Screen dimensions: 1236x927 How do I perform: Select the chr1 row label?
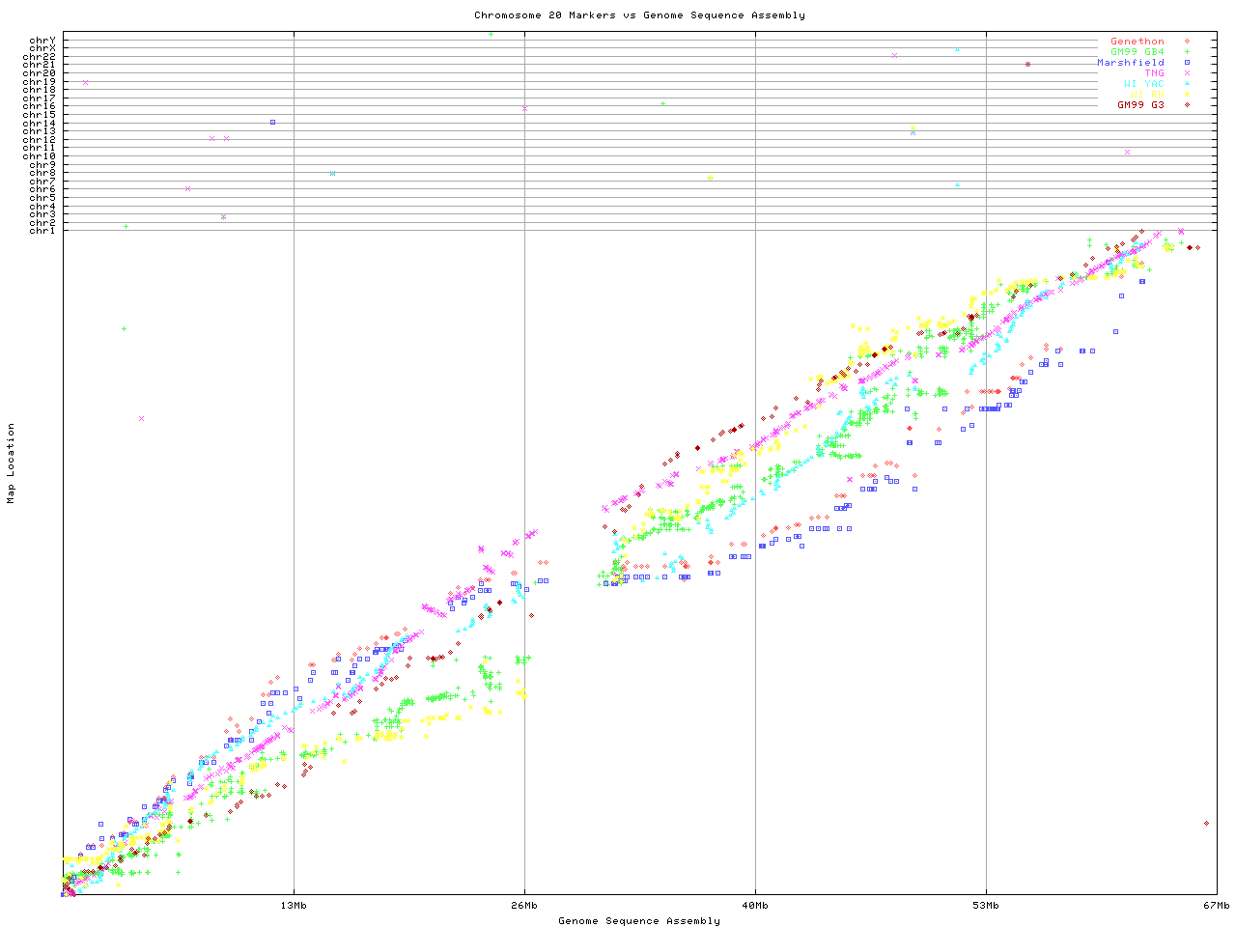pos(42,230)
